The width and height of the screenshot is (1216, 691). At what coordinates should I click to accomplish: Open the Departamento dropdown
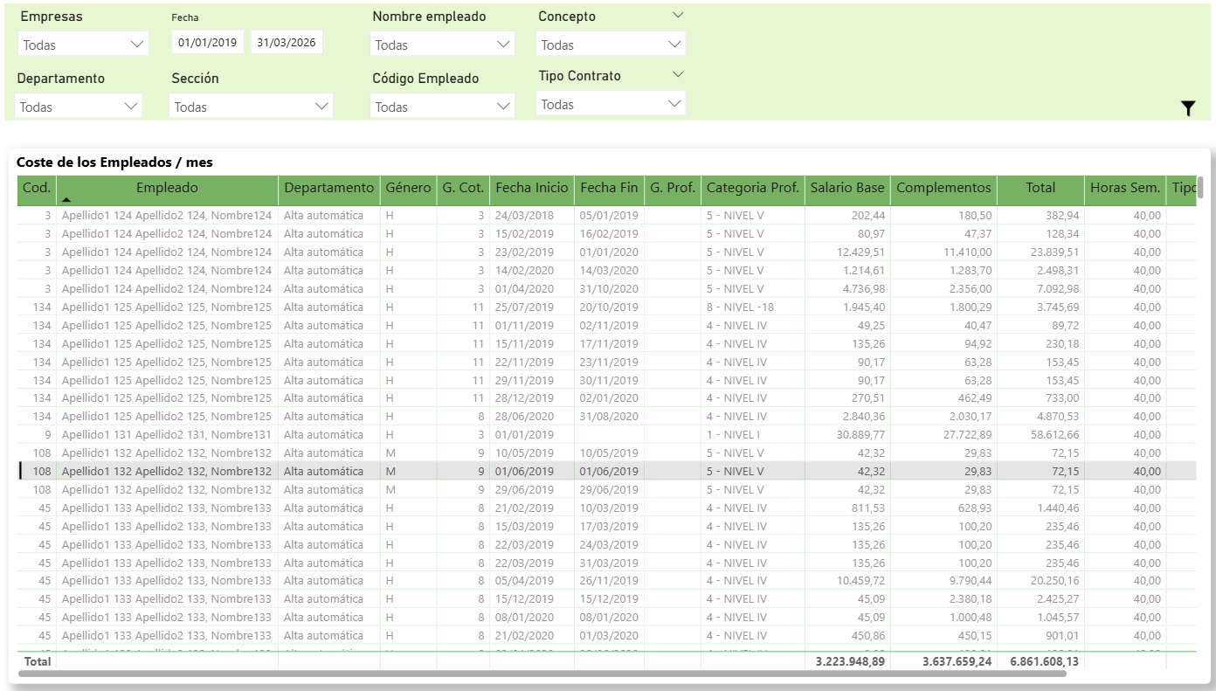tap(79, 107)
